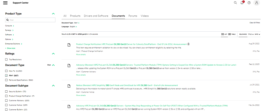This screenshot has width=262, height=111.
Task: Open TPM Options Setting Grayed Out advisory
Action: click(156, 65)
